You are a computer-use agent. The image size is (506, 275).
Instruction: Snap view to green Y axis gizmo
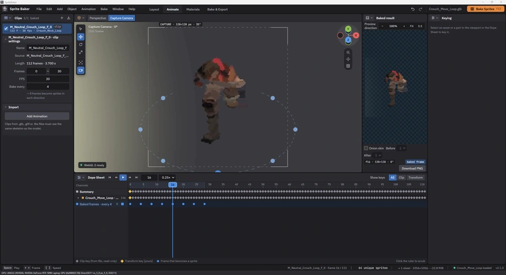click(x=348, y=29)
